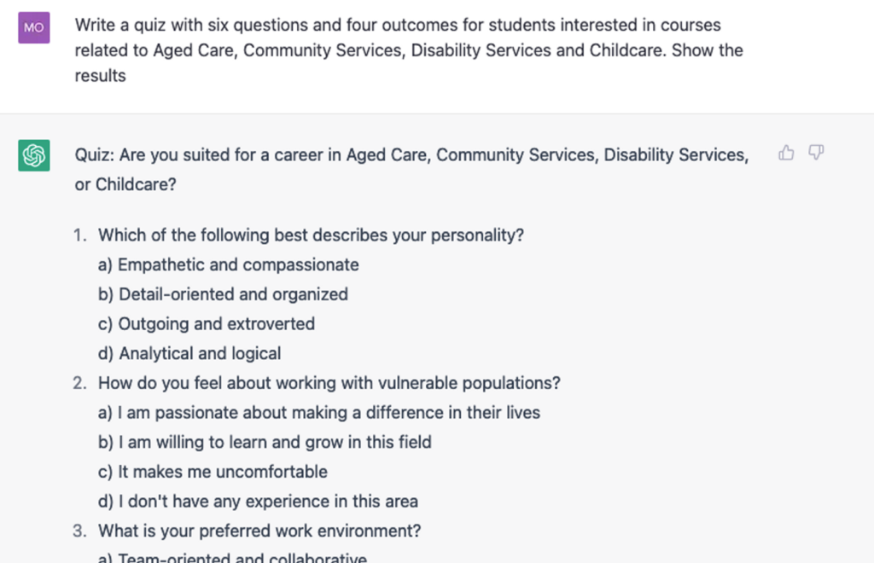Select "Detail-oriented and organized" option
874x563 pixels.
220,293
